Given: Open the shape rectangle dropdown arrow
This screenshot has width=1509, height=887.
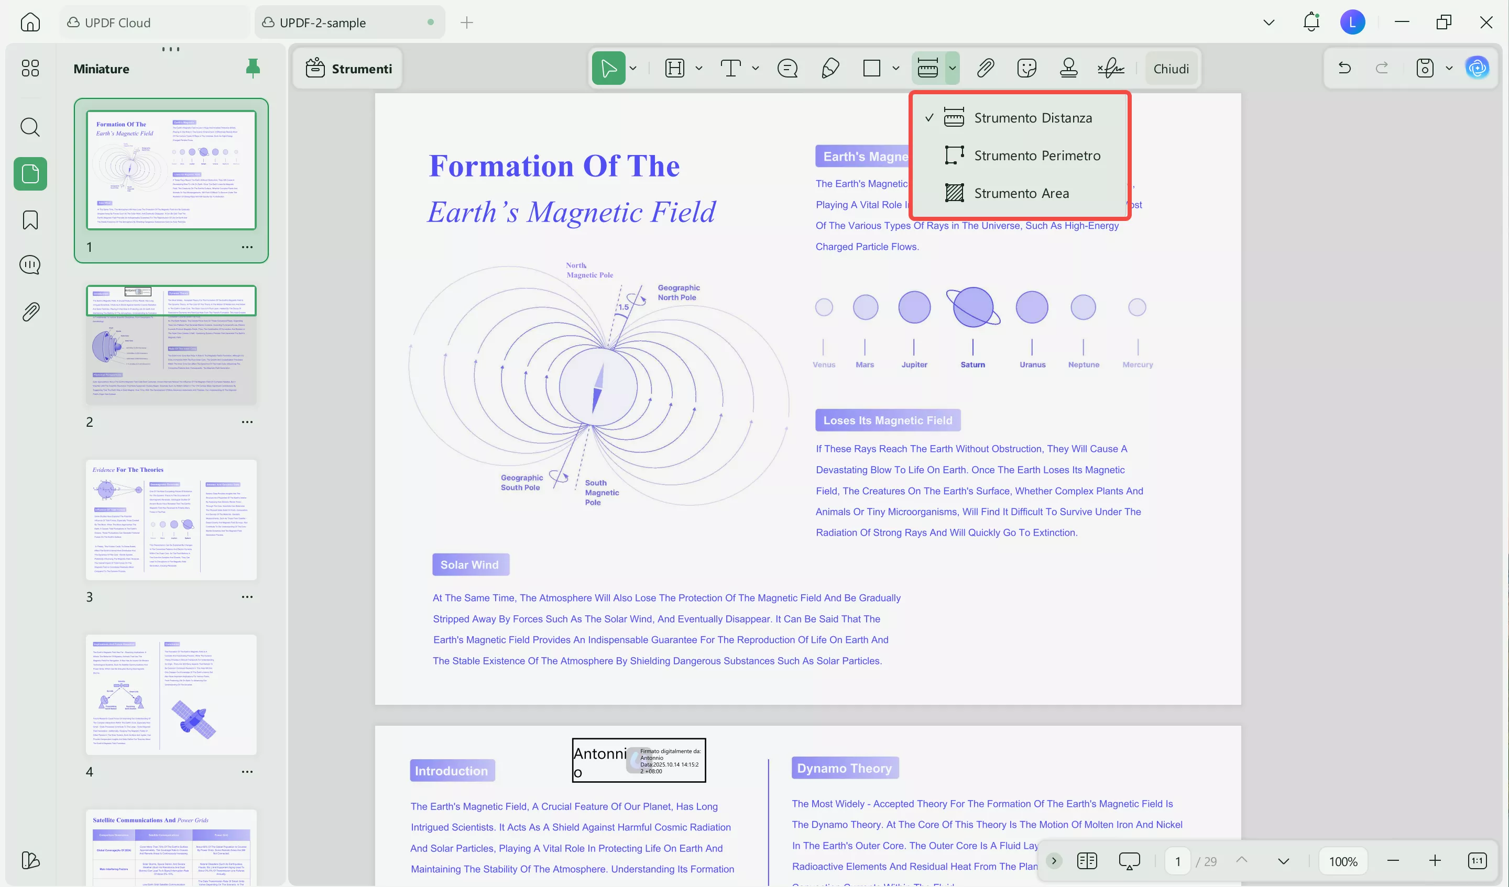Looking at the screenshot, I should [x=896, y=68].
